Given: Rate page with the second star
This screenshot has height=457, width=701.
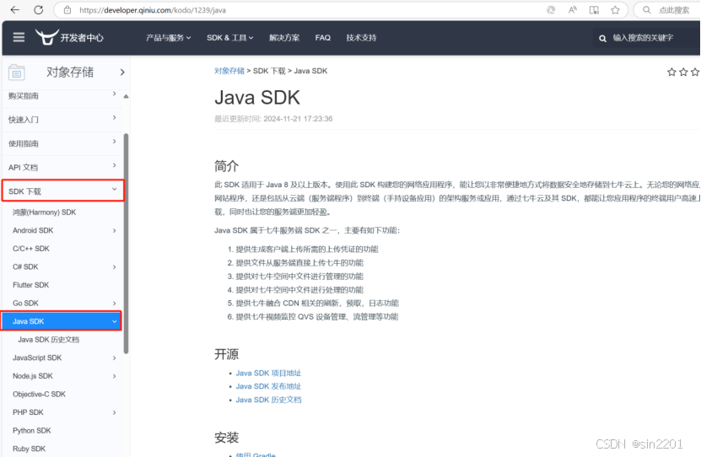Looking at the screenshot, I should point(683,72).
